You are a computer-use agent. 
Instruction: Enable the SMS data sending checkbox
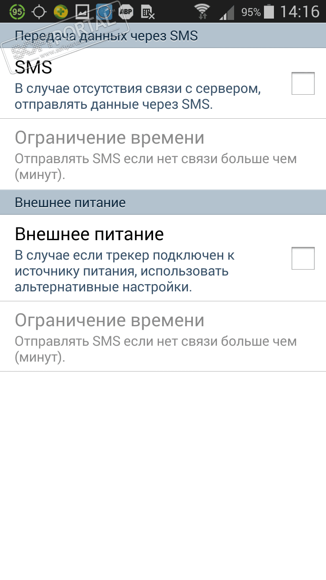tap(303, 83)
